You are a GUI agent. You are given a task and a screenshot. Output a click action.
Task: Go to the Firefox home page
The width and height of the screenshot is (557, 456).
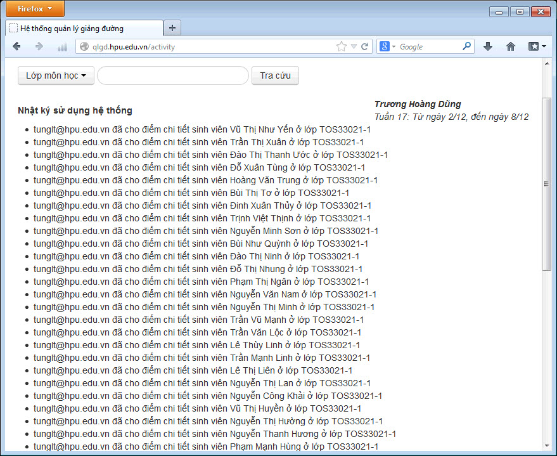(511, 46)
